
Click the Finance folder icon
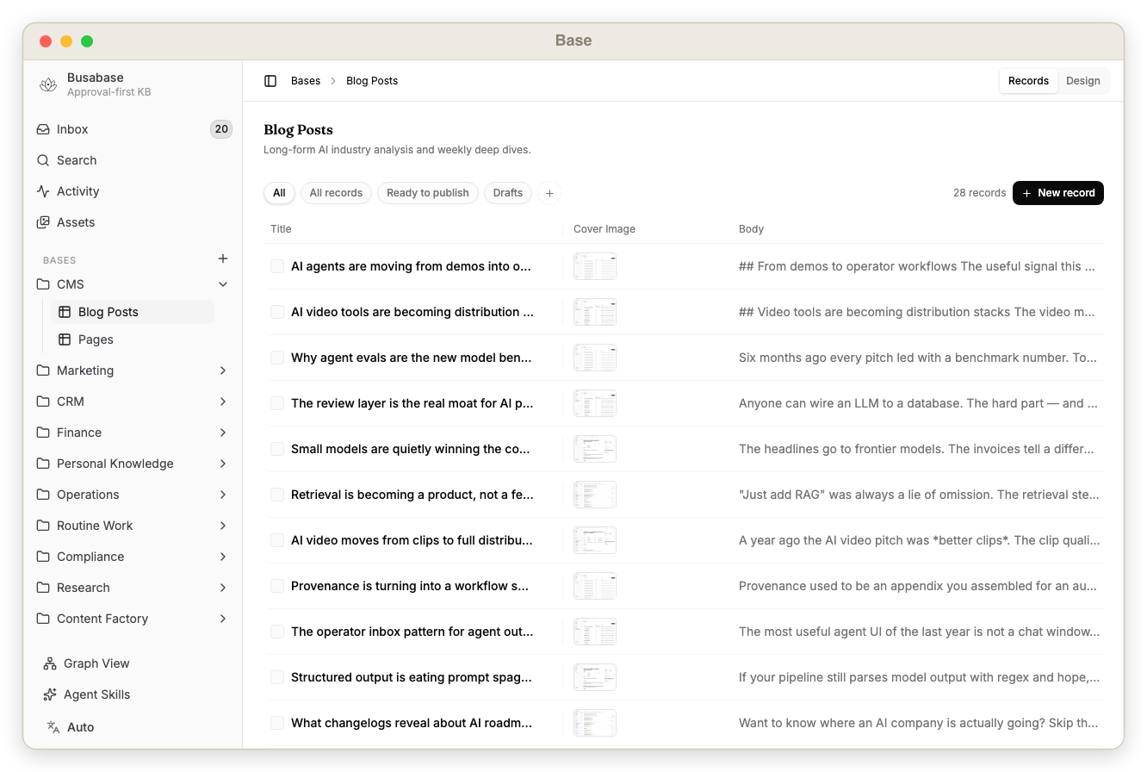tap(43, 433)
